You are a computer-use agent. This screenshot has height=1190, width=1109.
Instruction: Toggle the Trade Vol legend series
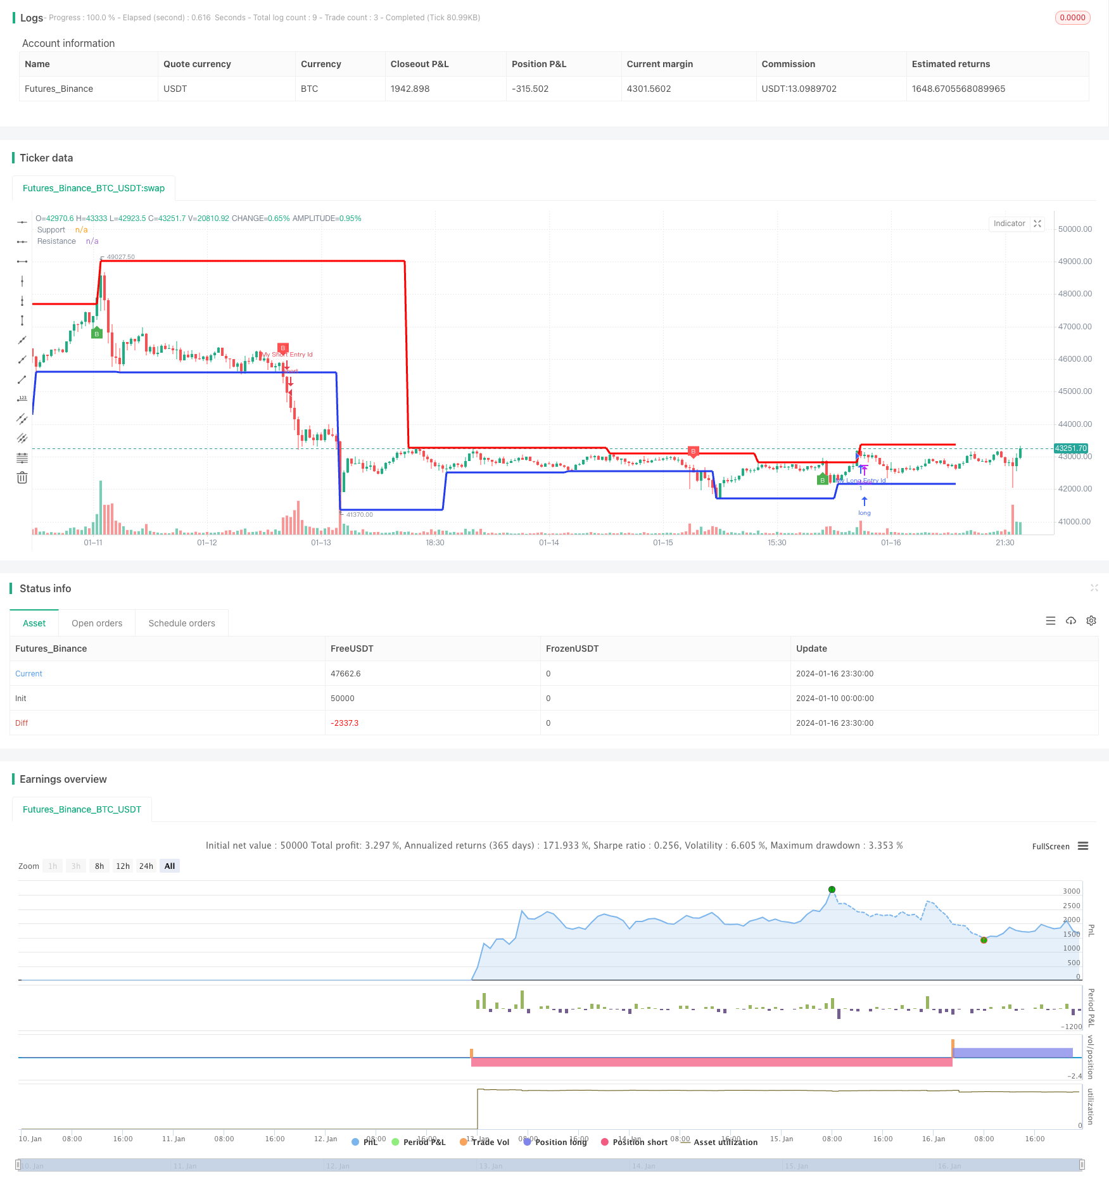click(485, 1142)
